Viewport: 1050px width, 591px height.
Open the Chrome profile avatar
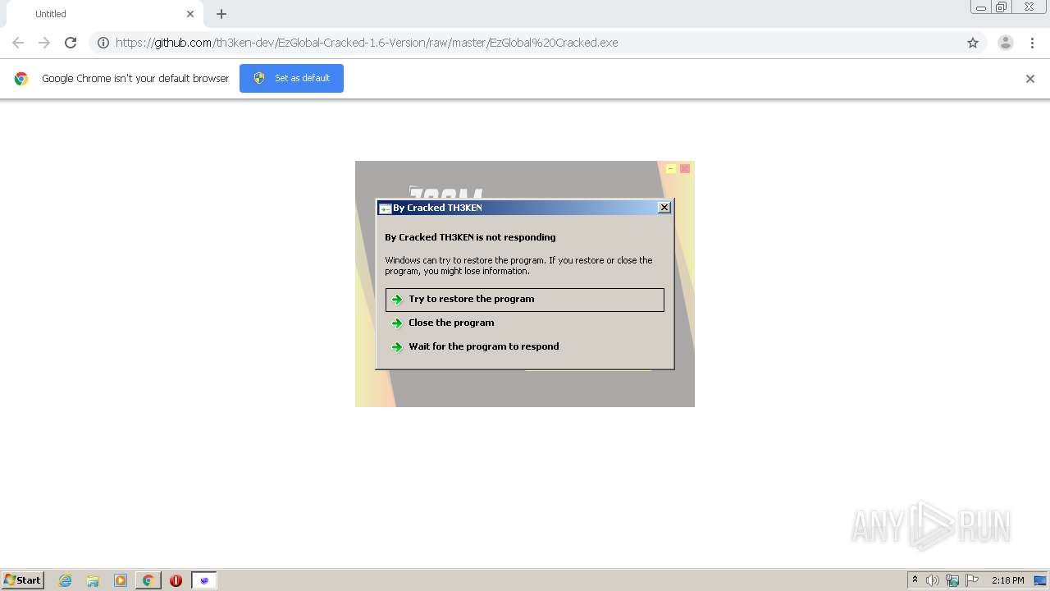(1006, 43)
